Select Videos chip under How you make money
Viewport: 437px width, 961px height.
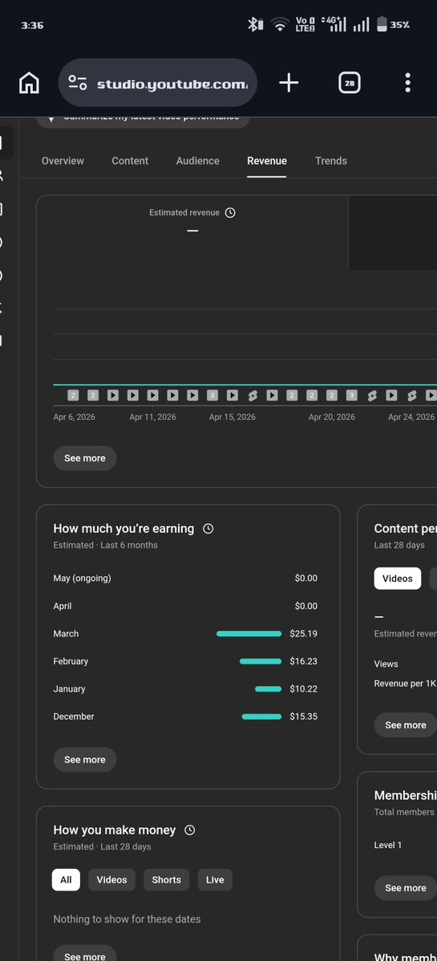click(x=111, y=879)
